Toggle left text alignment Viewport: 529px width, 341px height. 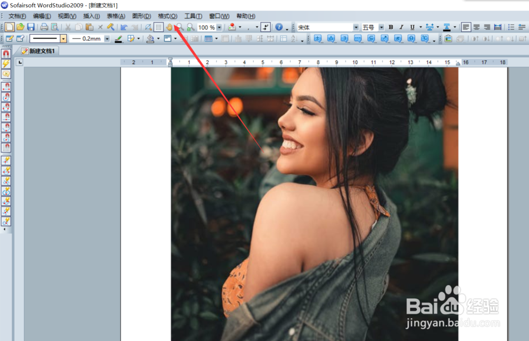(466, 27)
